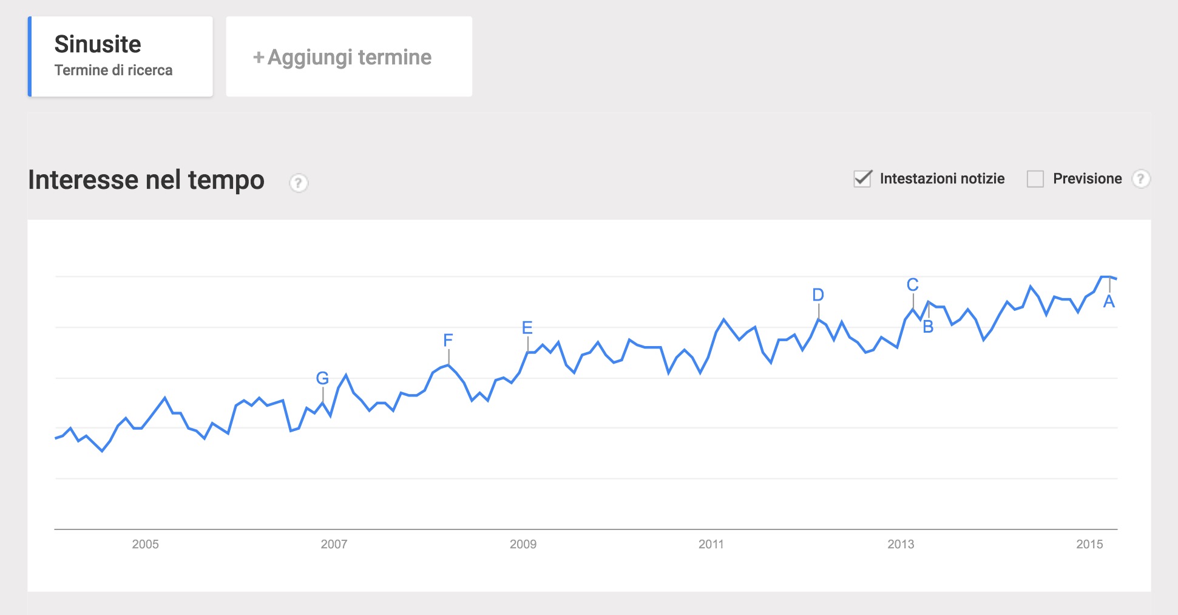Uncheck the Intestazioni notizie checkbox
This screenshot has width=1178, height=615.
(x=862, y=178)
